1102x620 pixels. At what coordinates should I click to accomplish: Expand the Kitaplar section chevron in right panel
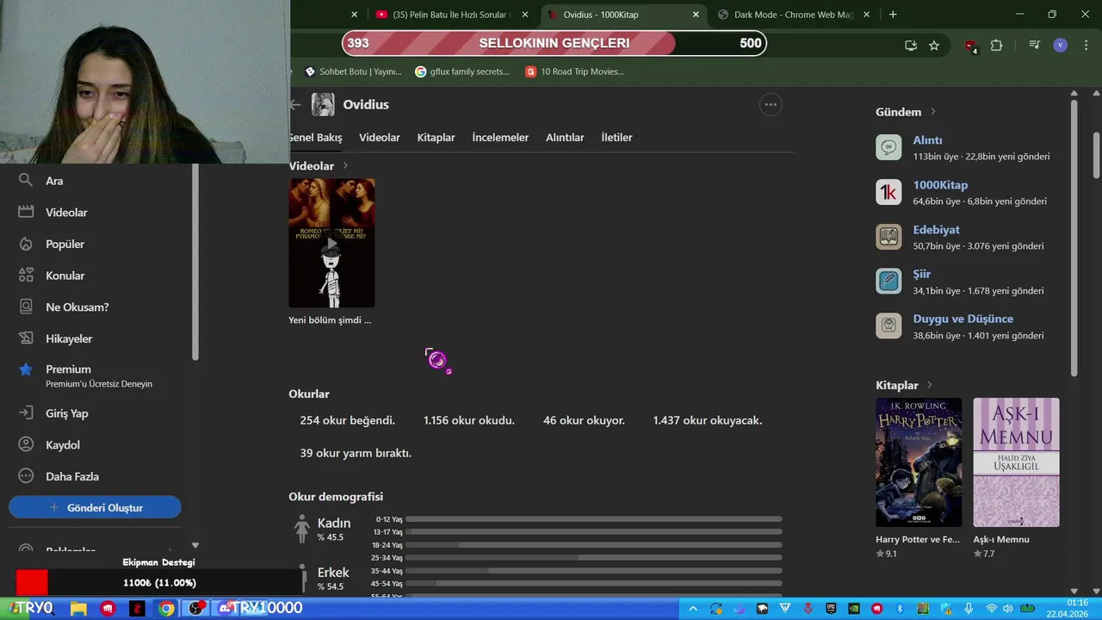930,385
